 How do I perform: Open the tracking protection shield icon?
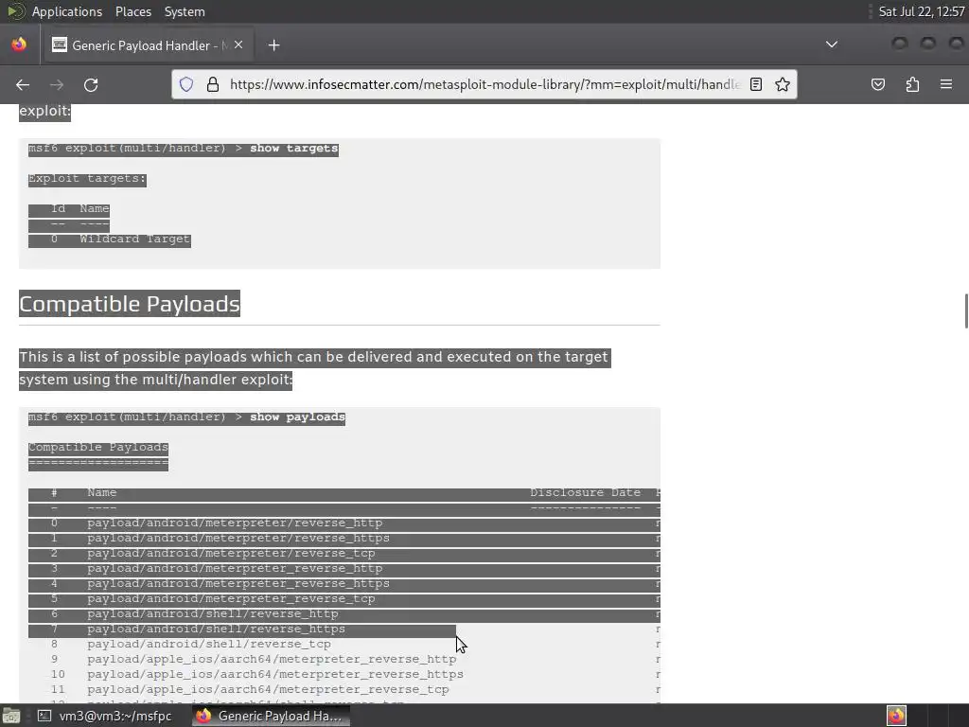pos(186,84)
